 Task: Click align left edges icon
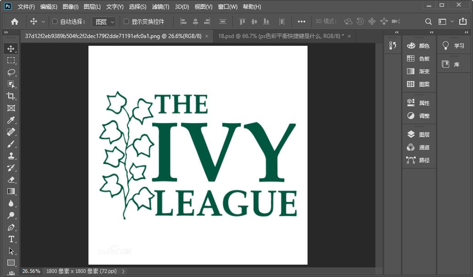pyautogui.click(x=183, y=22)
